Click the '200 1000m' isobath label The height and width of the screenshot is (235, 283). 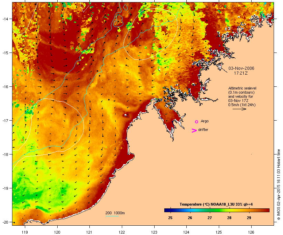coord(115,213)
